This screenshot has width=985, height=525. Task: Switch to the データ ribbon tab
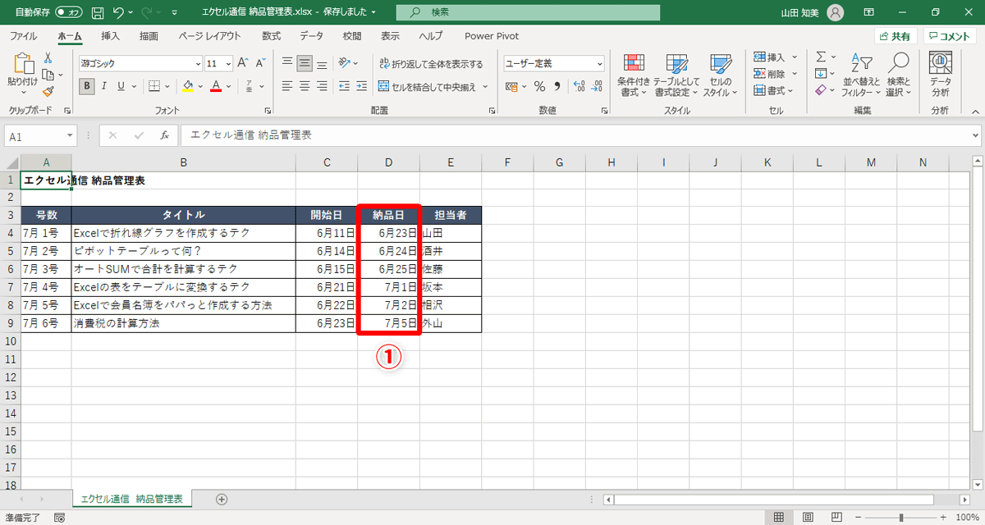(x=311, y=36)
